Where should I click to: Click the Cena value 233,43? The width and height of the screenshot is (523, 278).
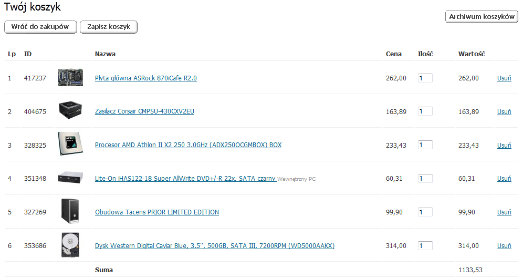coord(396,146)
